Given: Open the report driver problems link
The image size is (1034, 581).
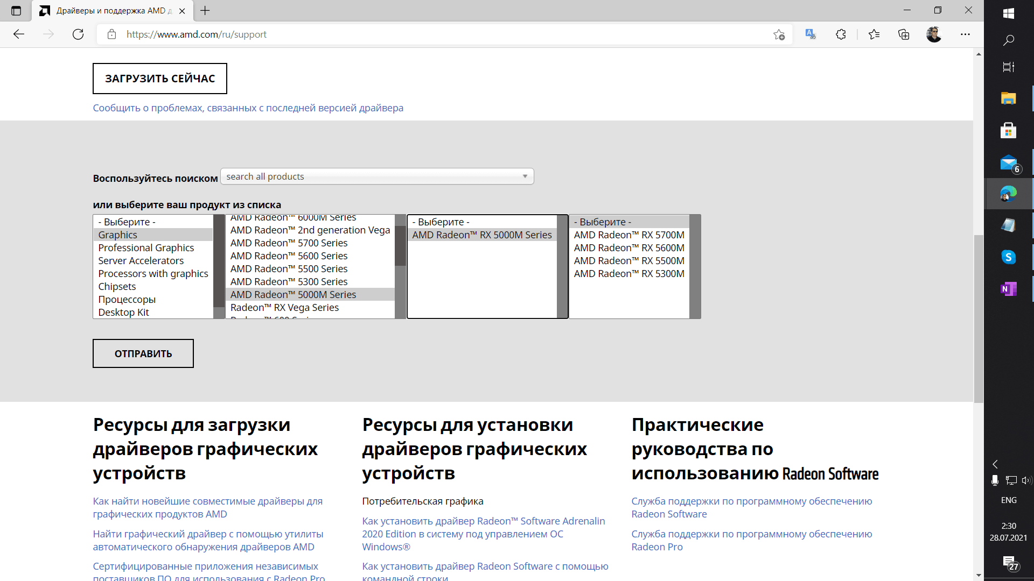Looking at the screenshot, I should [248, 108].
